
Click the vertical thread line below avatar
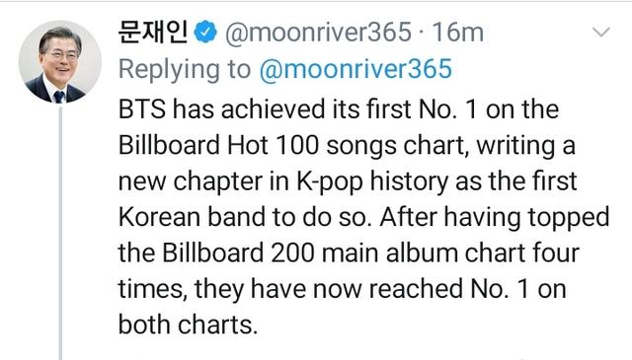[60, 234]
